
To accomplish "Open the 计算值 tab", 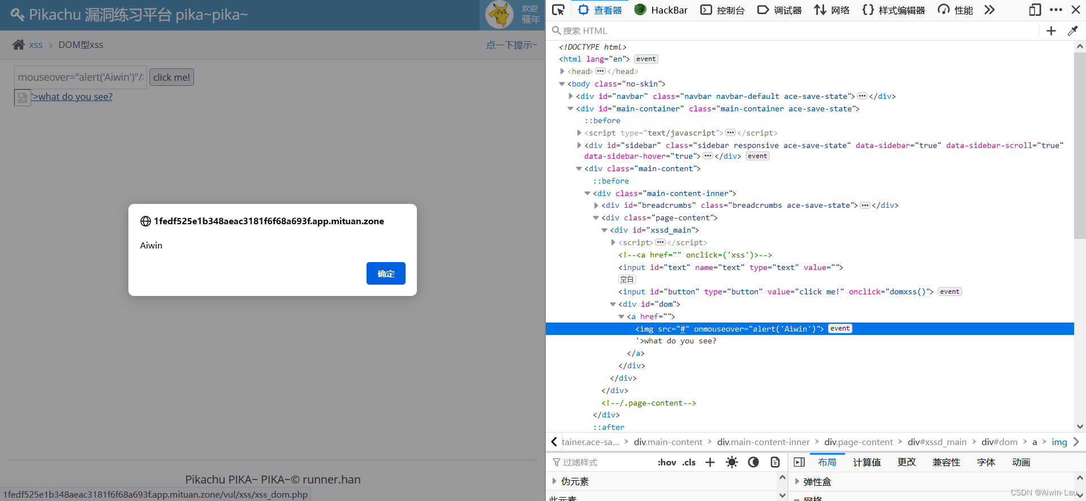I will tap(867, 462).
